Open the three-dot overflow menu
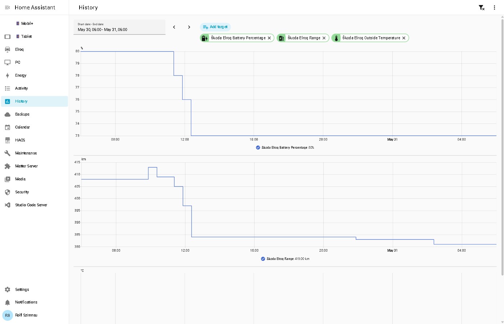This screenshot has width=504, height=324. [x=494, y=8]
